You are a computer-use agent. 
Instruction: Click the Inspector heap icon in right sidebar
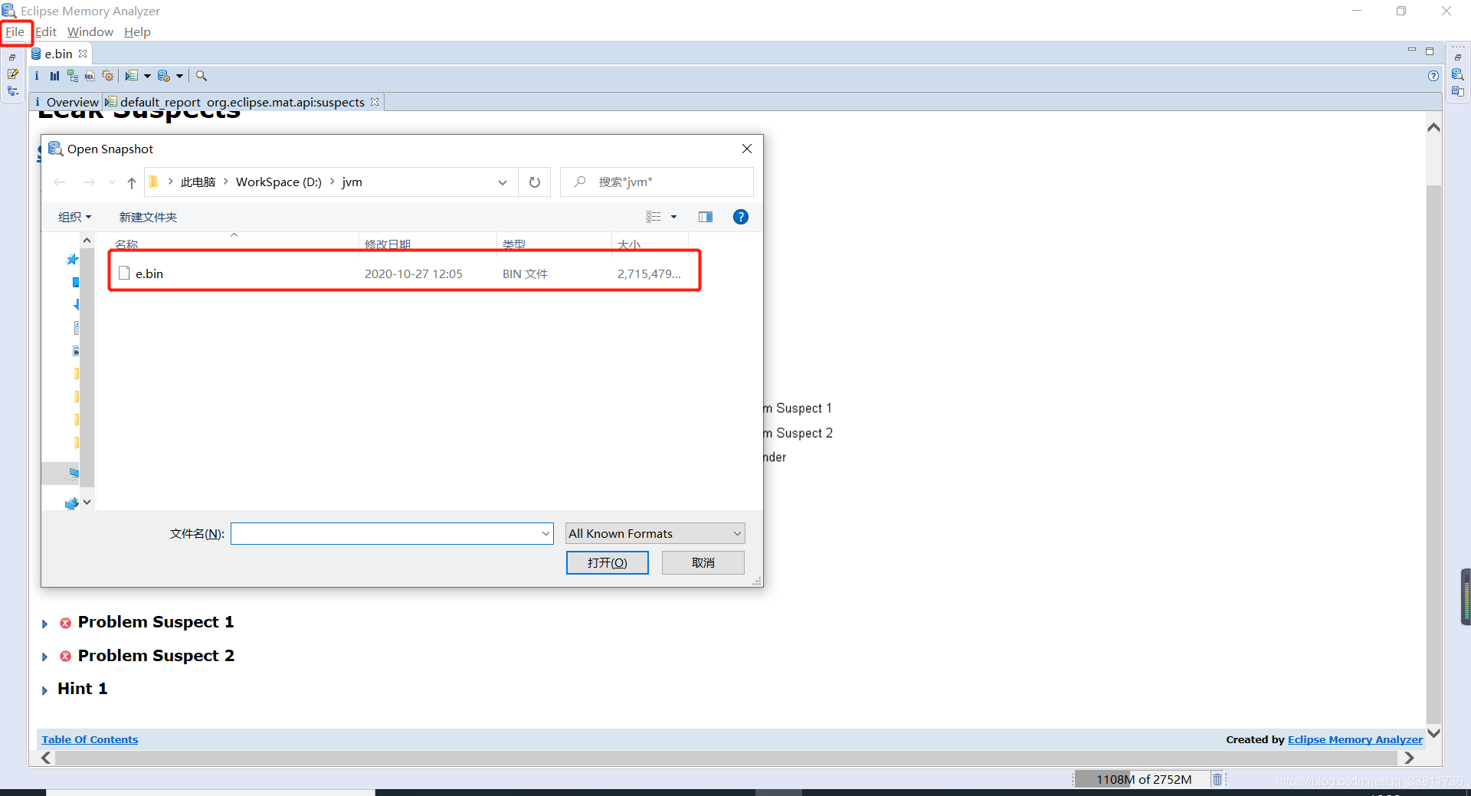click(x=1458, y=74)
